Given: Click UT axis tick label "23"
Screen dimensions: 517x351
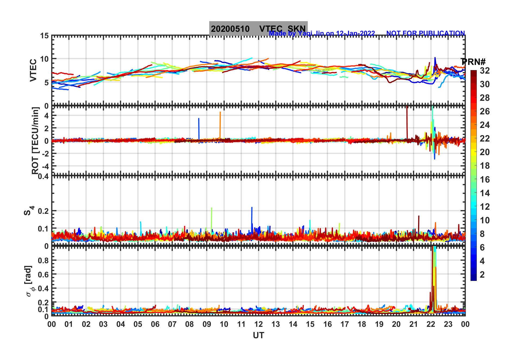Looking at the screenshot, I should click(x=448, y=324).
